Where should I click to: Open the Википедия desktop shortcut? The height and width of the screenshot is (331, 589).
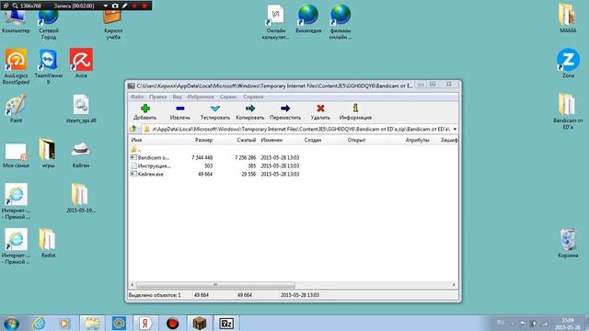308,18
